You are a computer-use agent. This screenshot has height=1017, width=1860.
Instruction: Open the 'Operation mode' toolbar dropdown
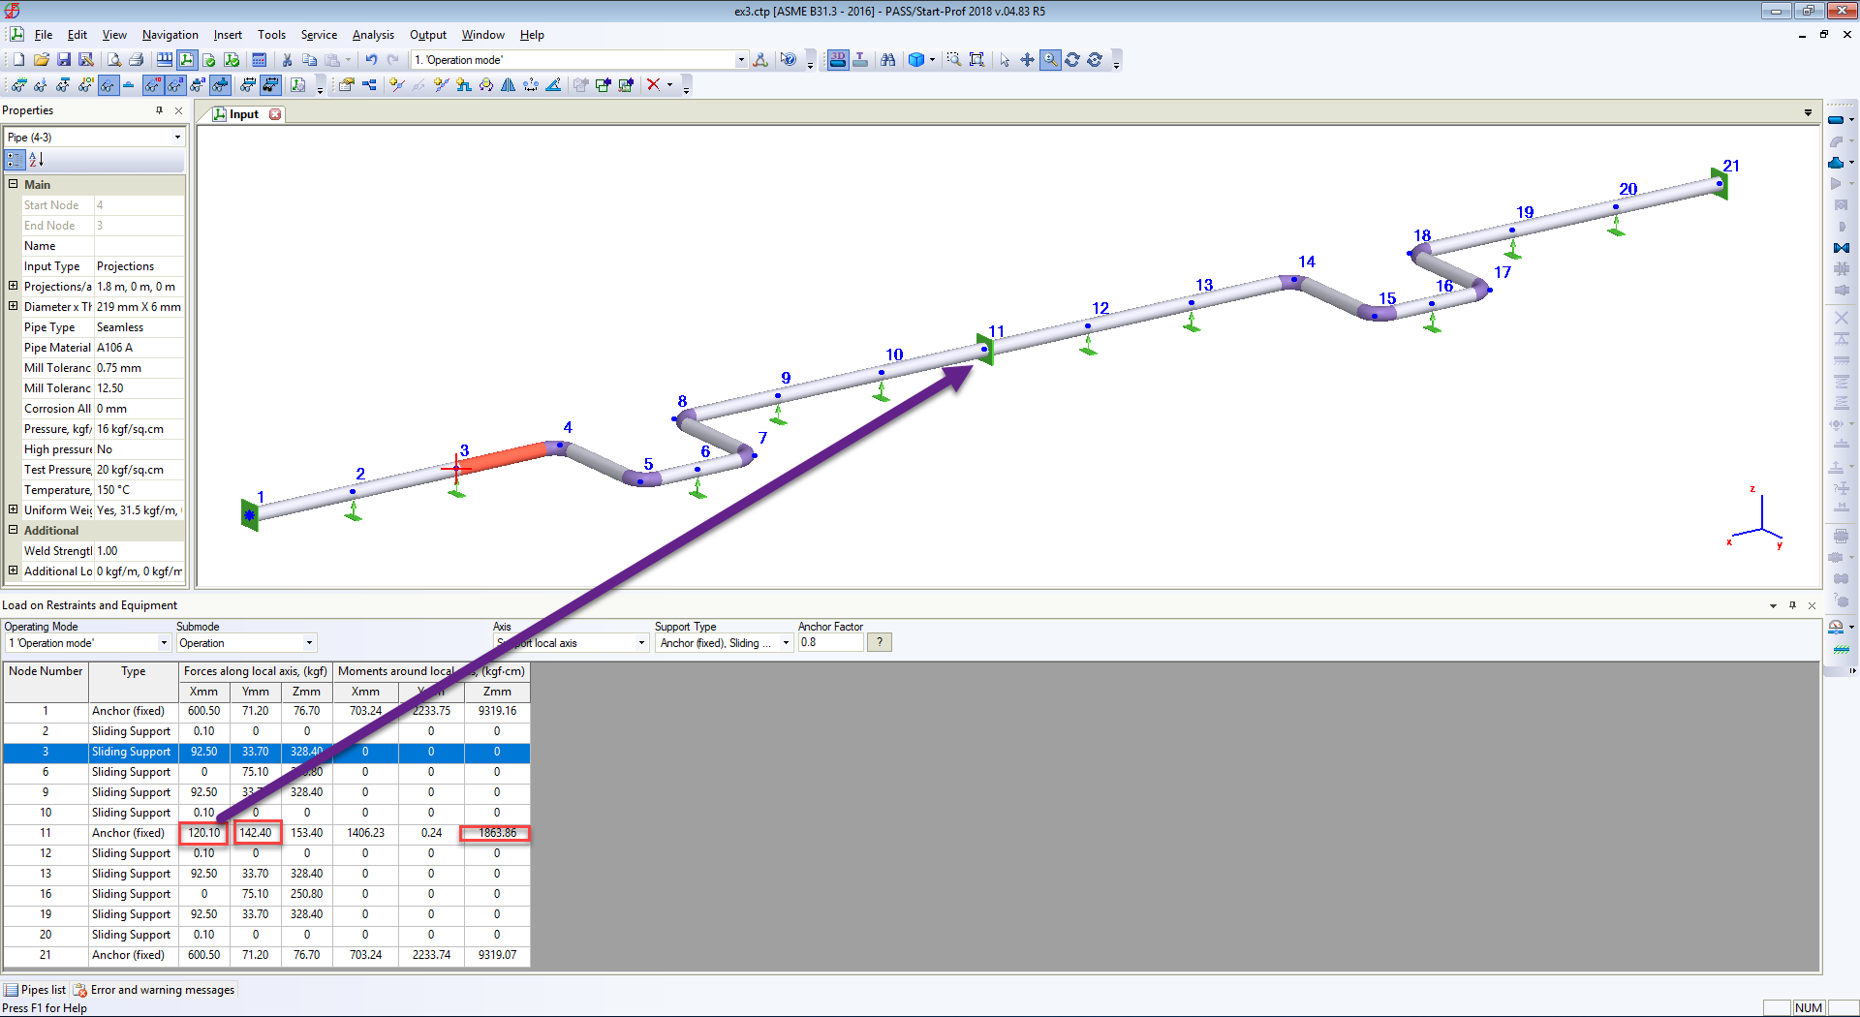[741, 60]
